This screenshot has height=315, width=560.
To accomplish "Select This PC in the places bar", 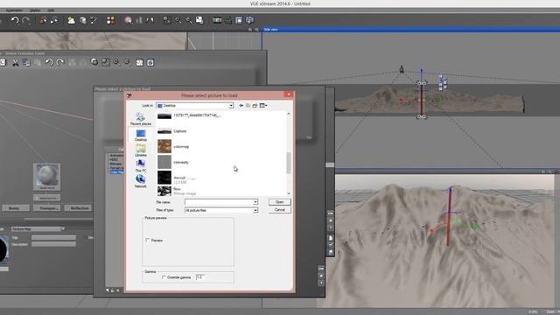I will tap(141, 166).
